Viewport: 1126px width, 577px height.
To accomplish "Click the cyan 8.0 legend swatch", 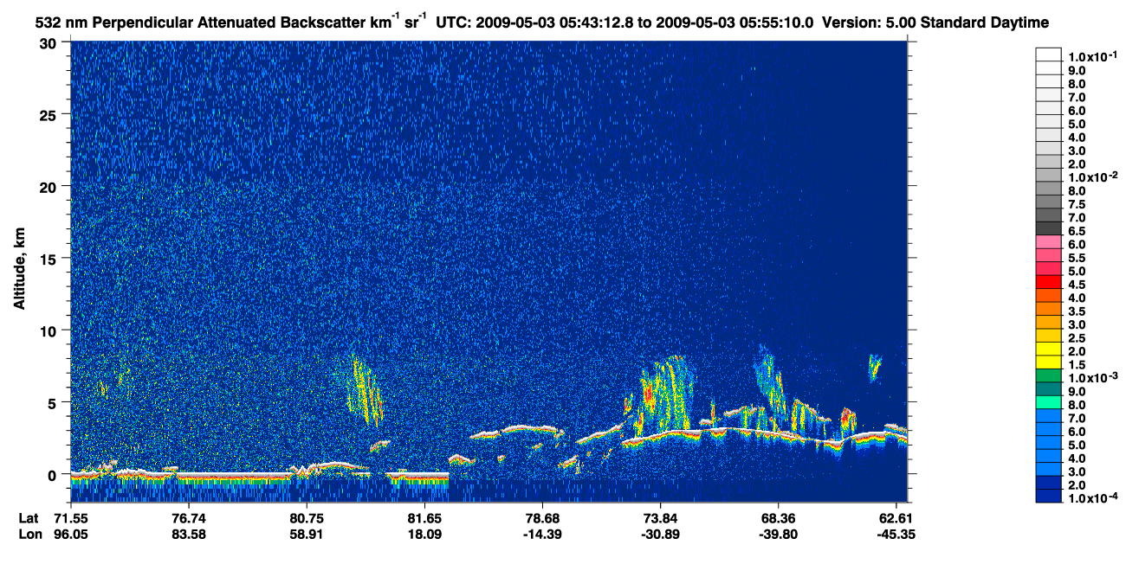I will [x=1048, y=402].
